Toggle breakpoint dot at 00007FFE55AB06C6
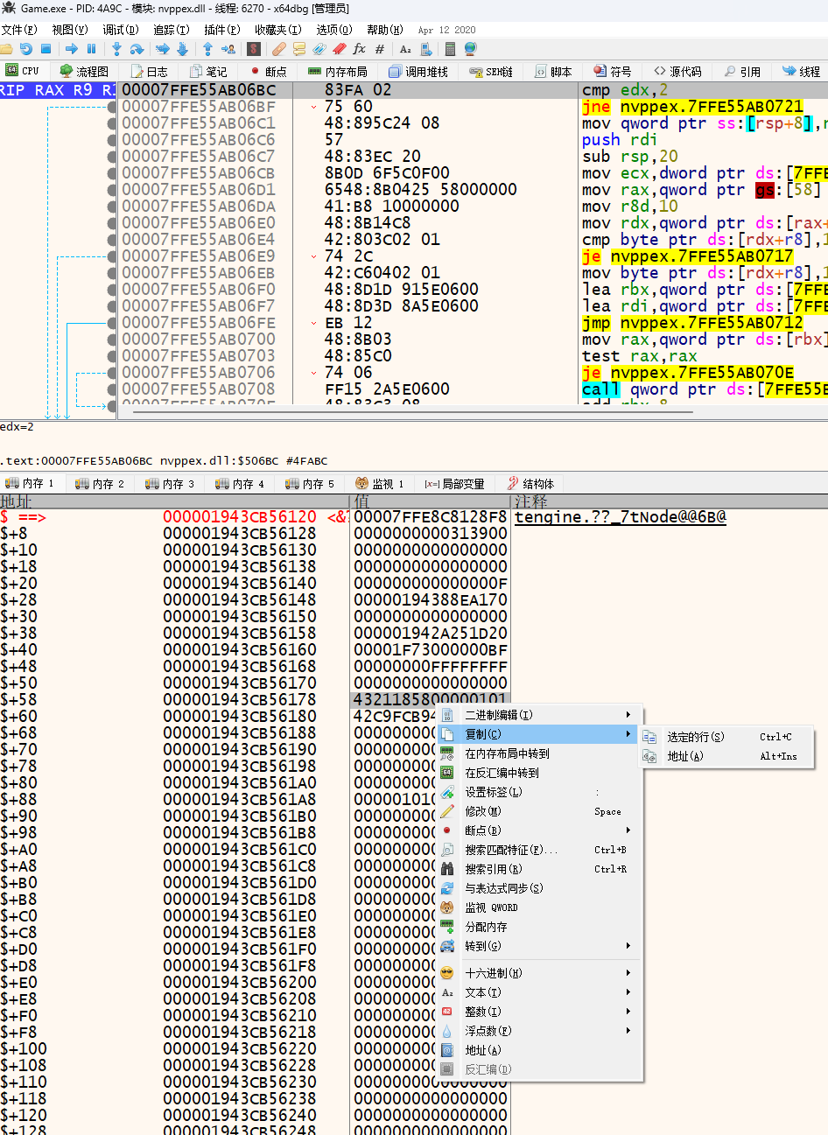 tap(111, 140)
